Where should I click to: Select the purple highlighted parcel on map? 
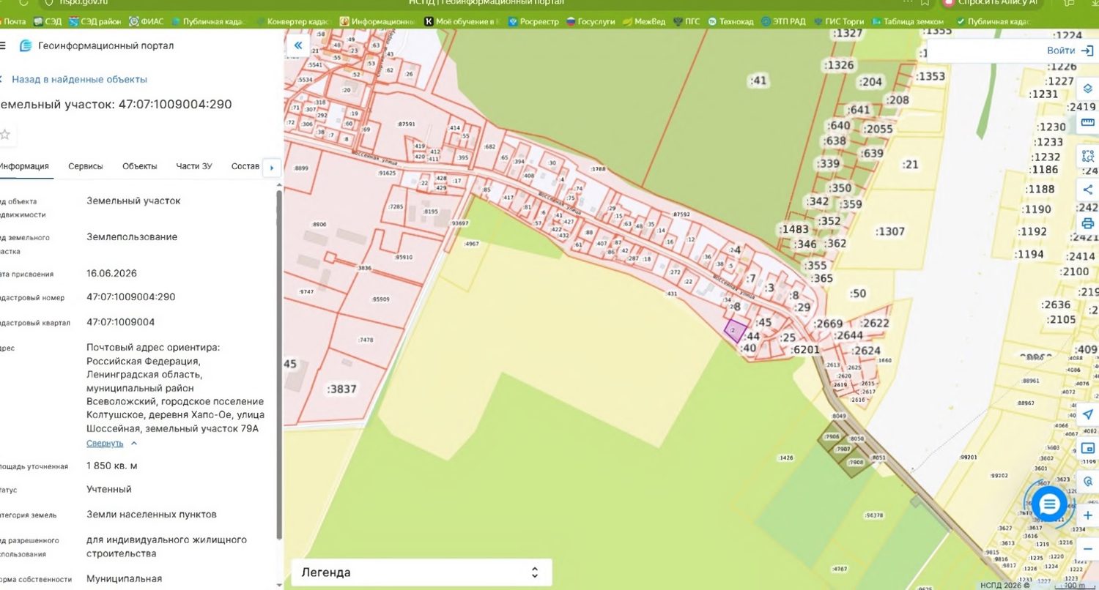click(735, 332)
